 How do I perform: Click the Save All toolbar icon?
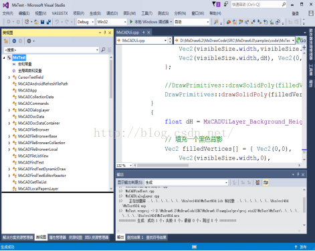(x=48, y=22)
